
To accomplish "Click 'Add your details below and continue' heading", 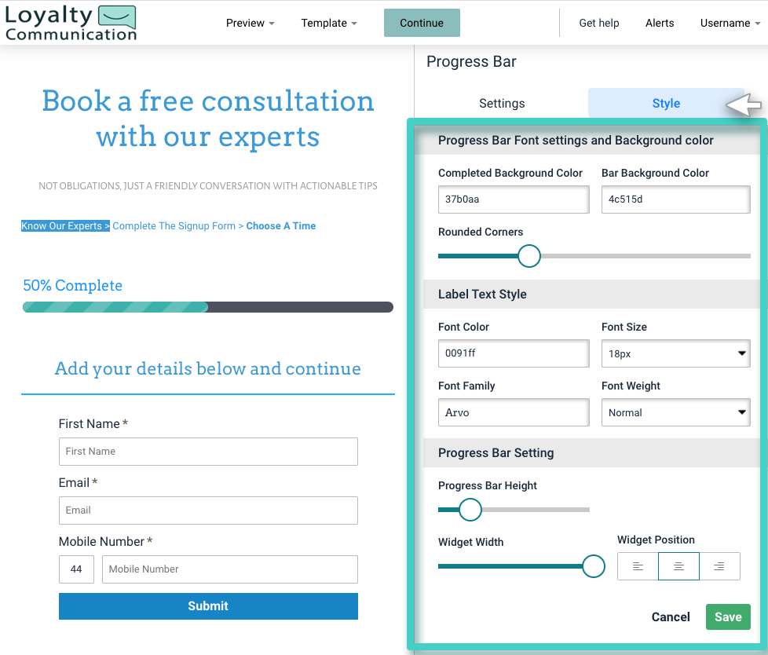I will point(207,368).
